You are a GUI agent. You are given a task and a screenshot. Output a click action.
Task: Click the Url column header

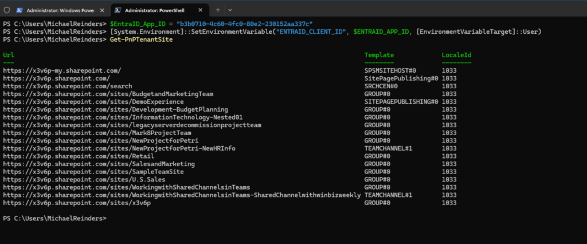coord(8,55)
